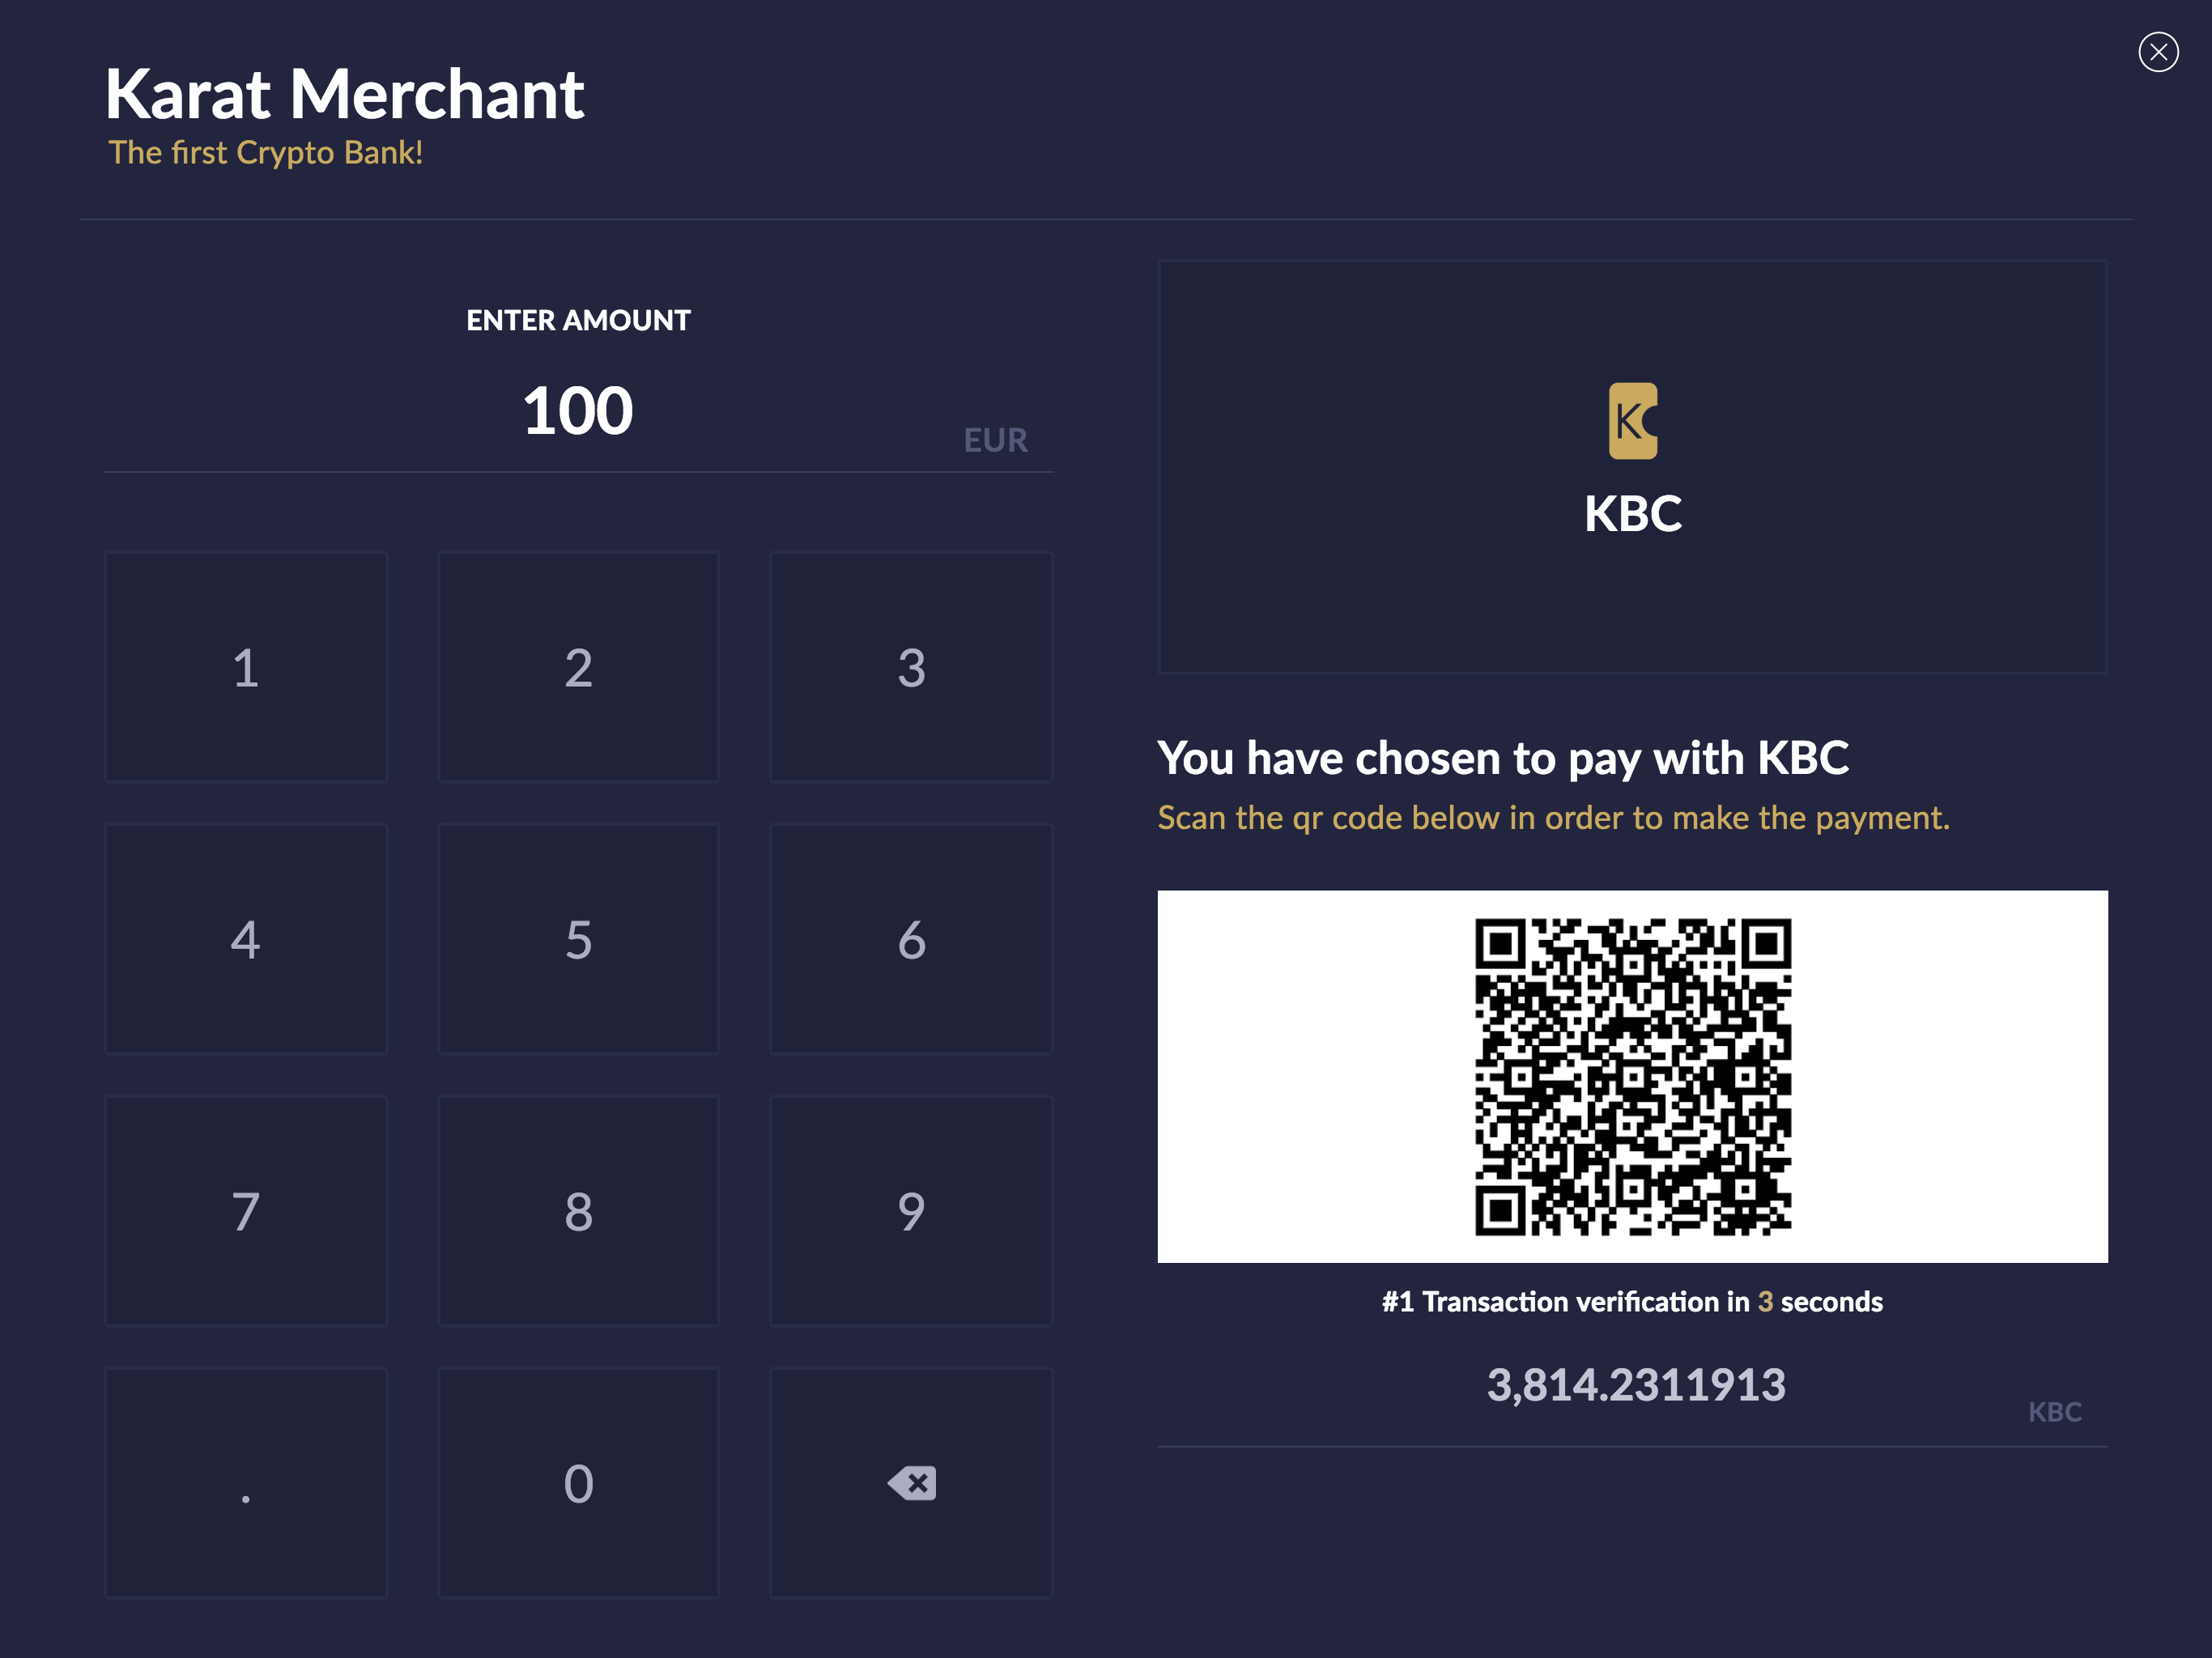
Task: Select the amount field showing 100
Action: coord(578,412)
